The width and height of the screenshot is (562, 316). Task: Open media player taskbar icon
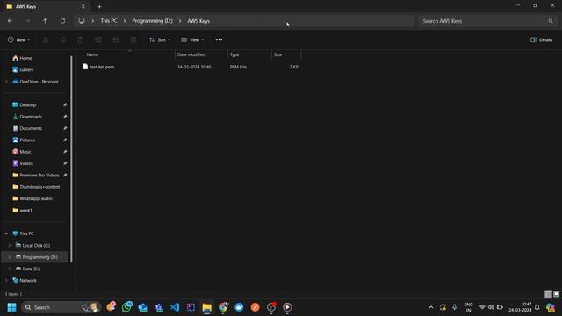(287, 307)
